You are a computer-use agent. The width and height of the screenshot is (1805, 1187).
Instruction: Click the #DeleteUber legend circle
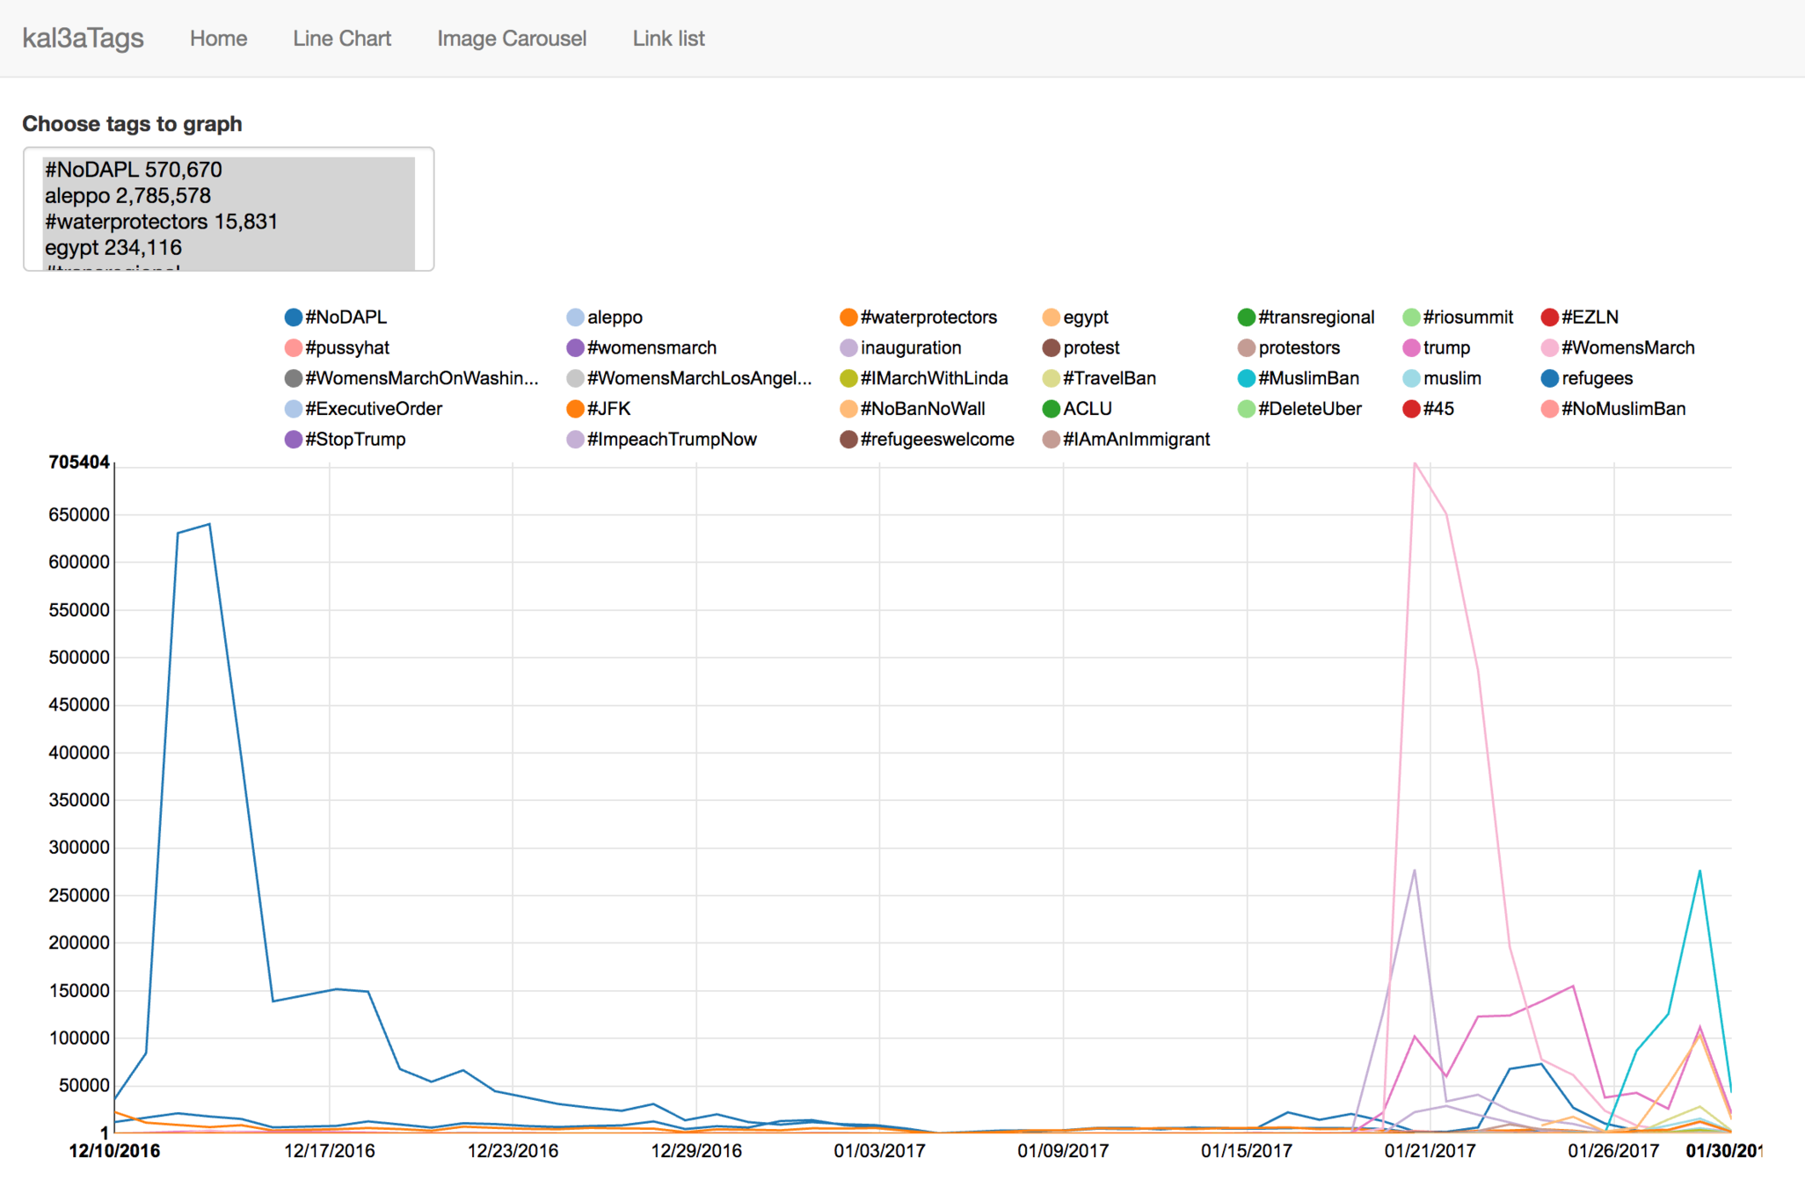pos(1246,409)
